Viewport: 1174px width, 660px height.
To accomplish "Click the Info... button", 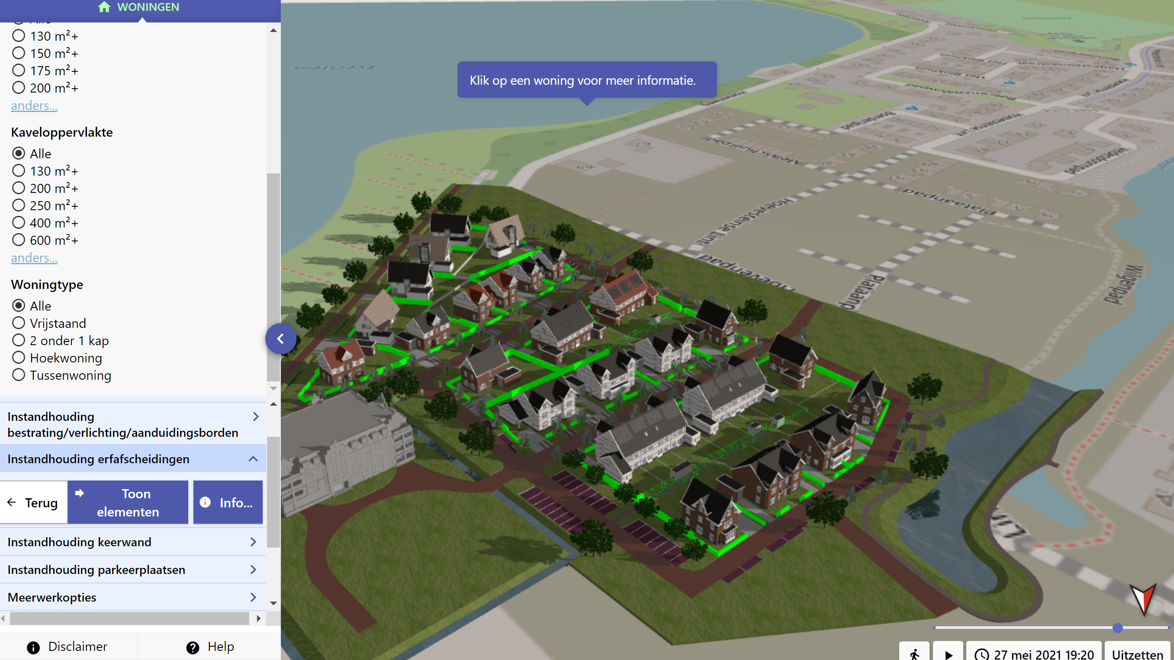I will coord(228,502).
